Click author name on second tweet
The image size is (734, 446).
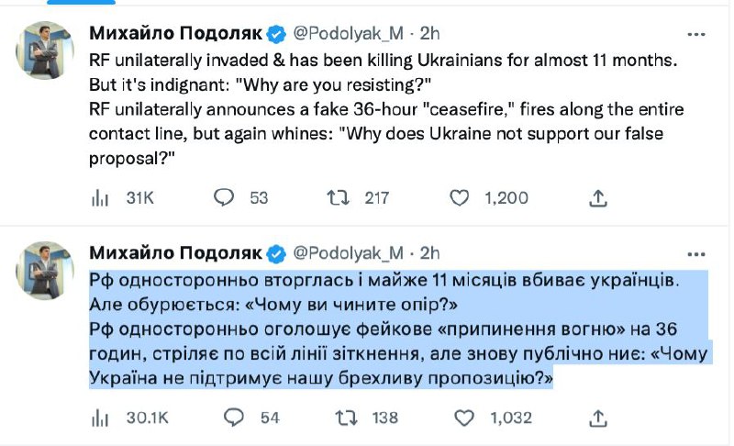click(174, 253)
